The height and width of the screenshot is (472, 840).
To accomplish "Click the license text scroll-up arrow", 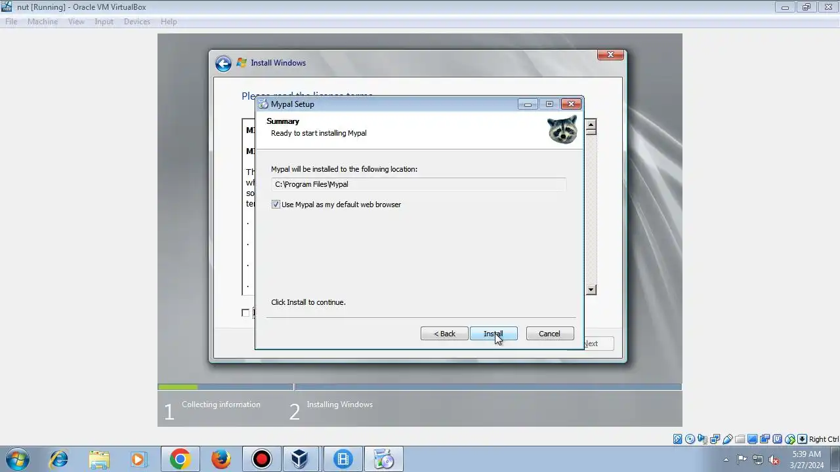I will coord(591,125).
